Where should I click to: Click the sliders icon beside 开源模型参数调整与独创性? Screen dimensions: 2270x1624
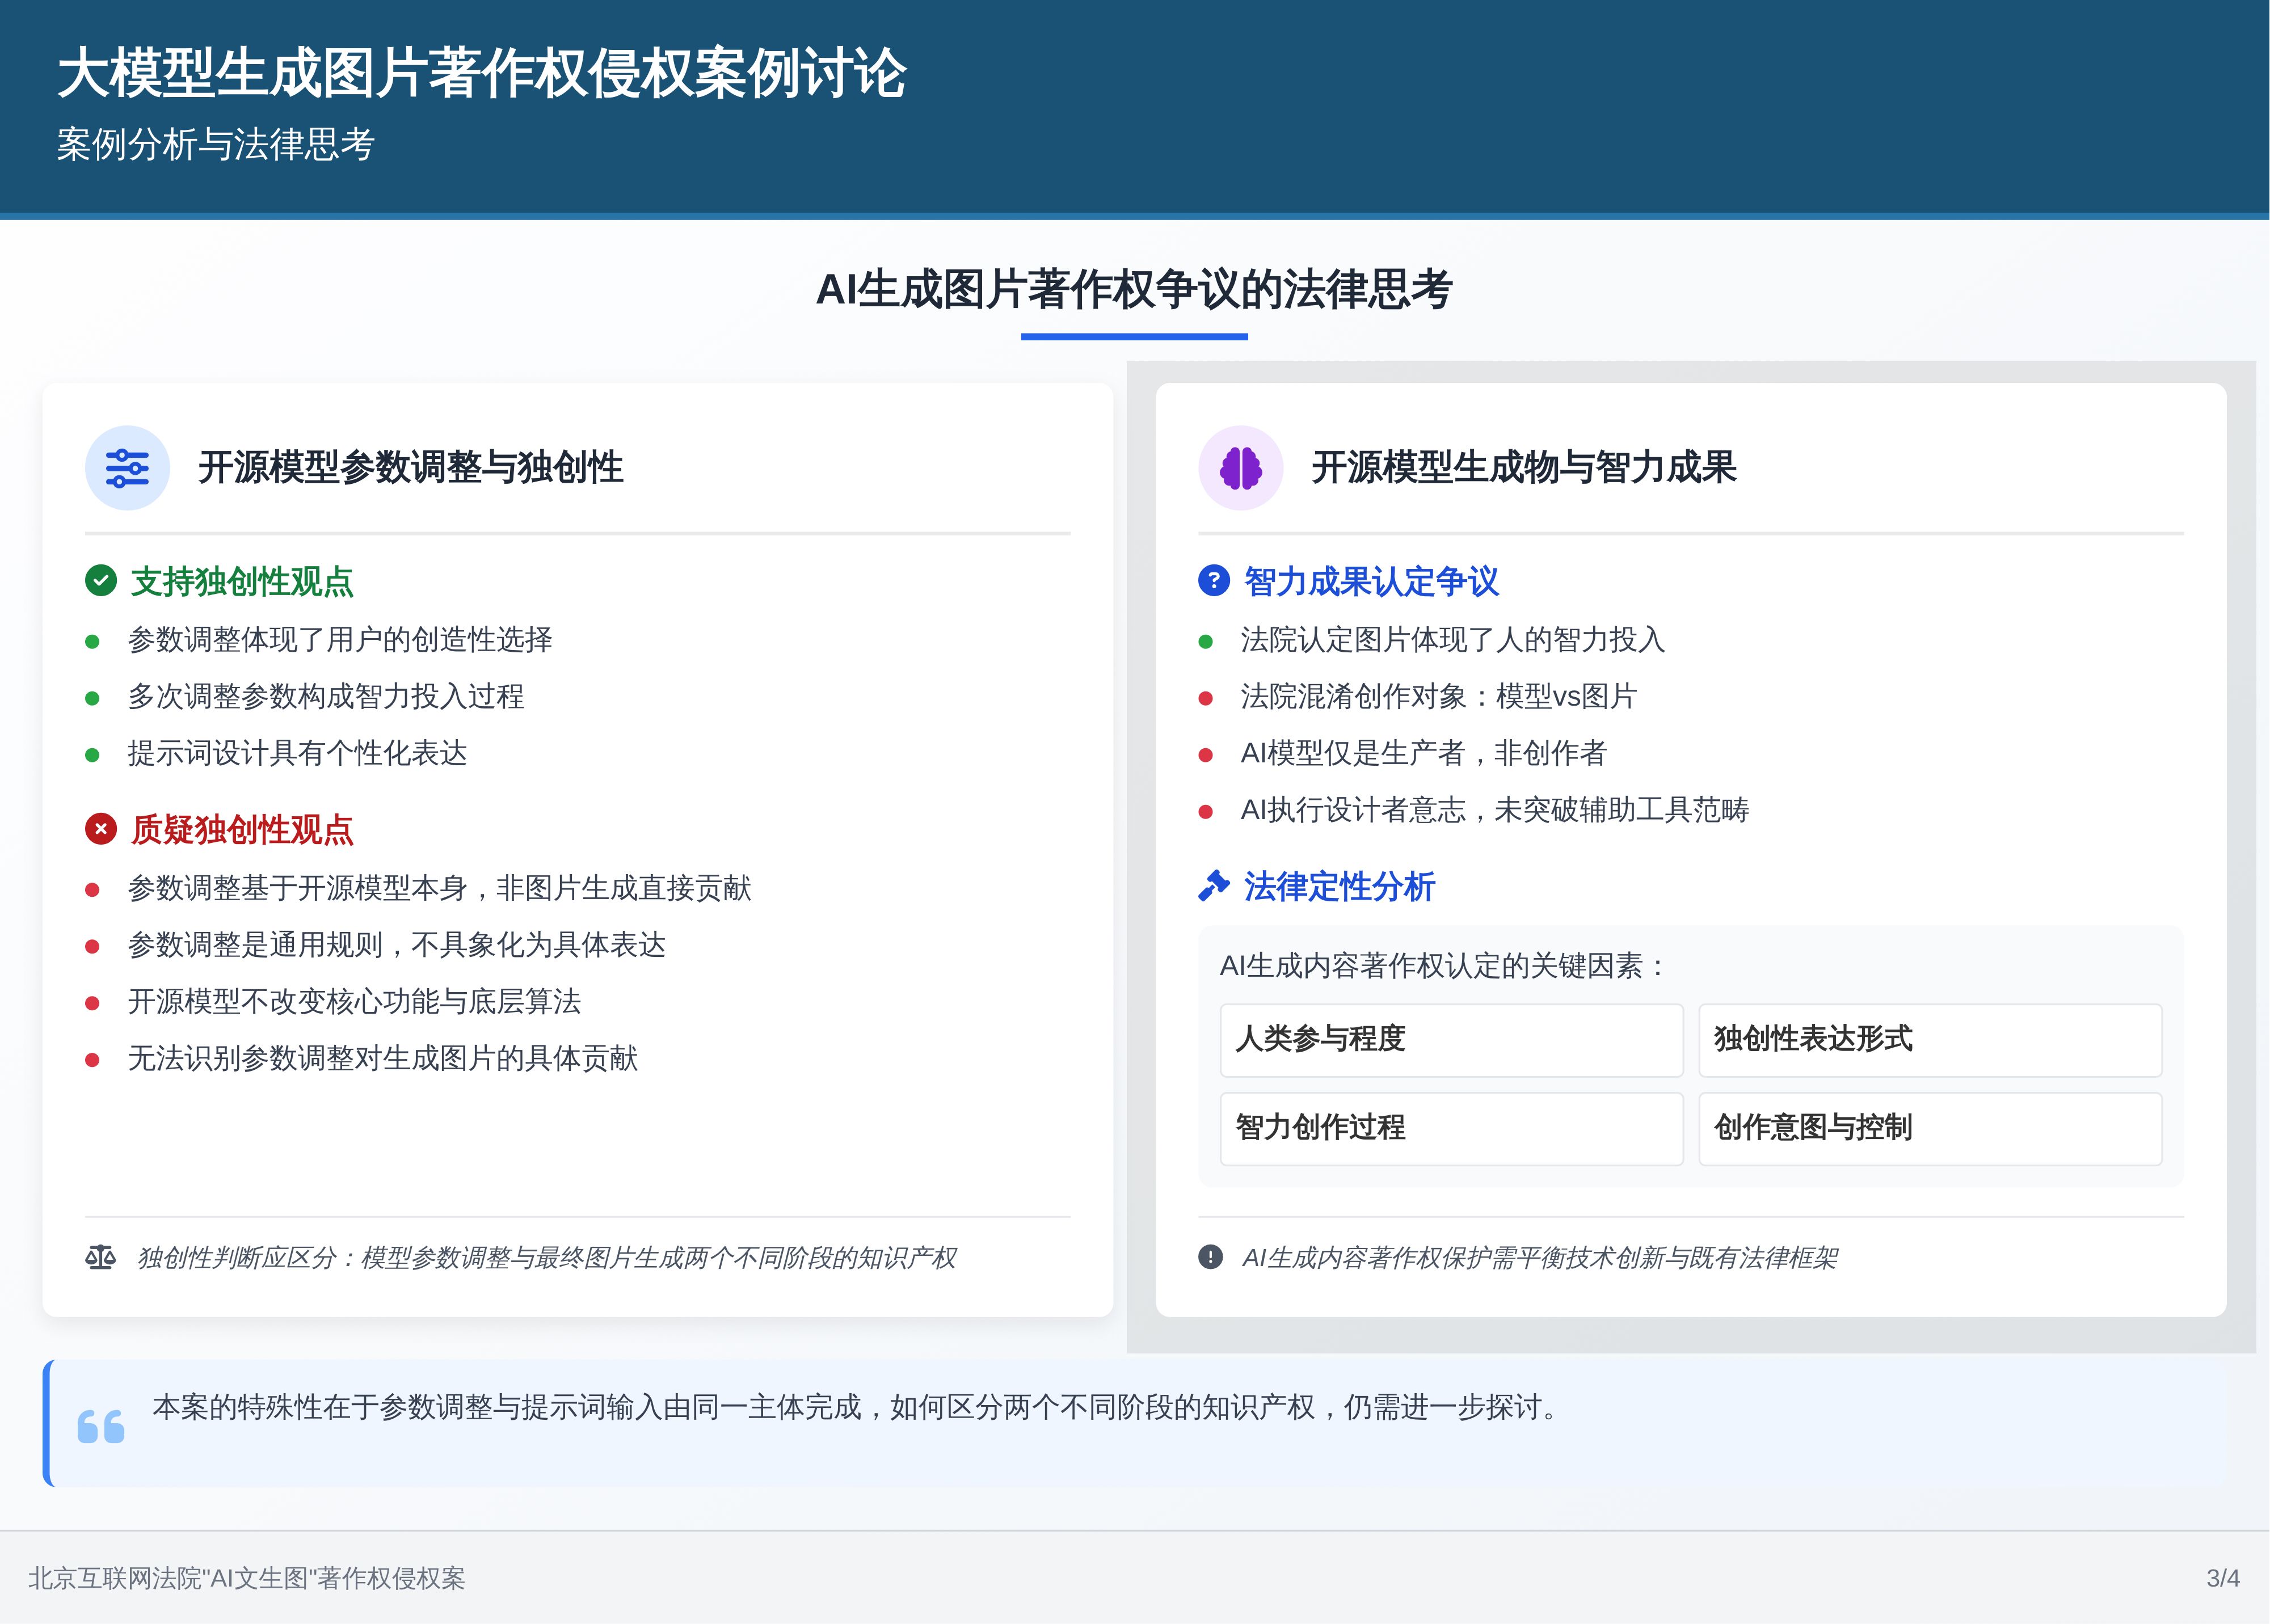click(127, 468)
